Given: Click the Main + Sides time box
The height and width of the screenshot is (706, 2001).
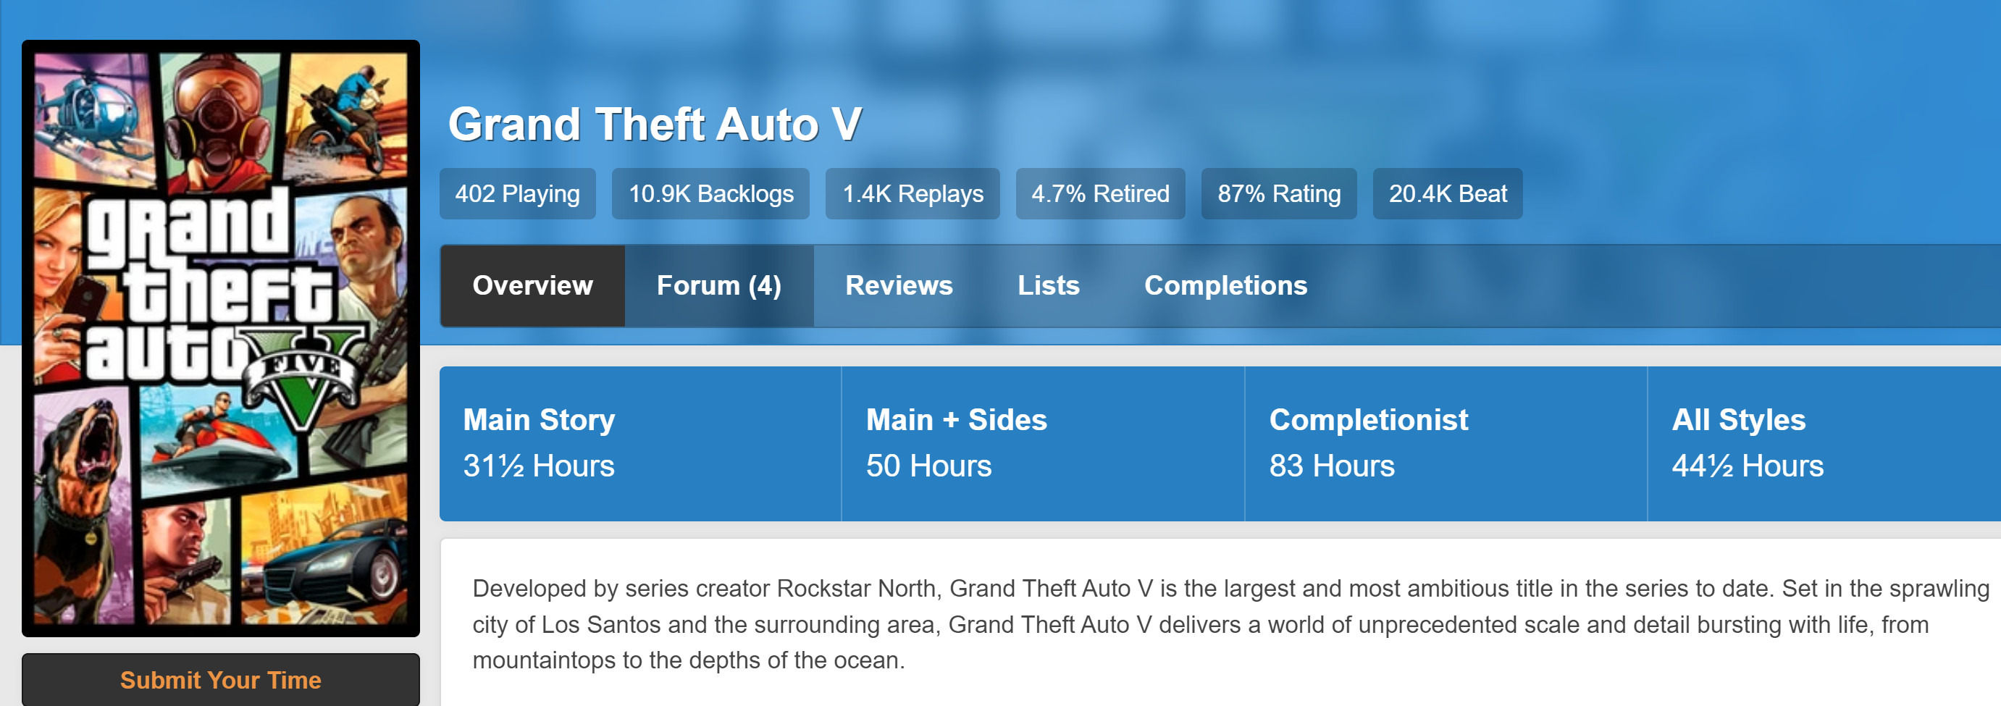Looking at the screenshot, I should point(1041,443).
